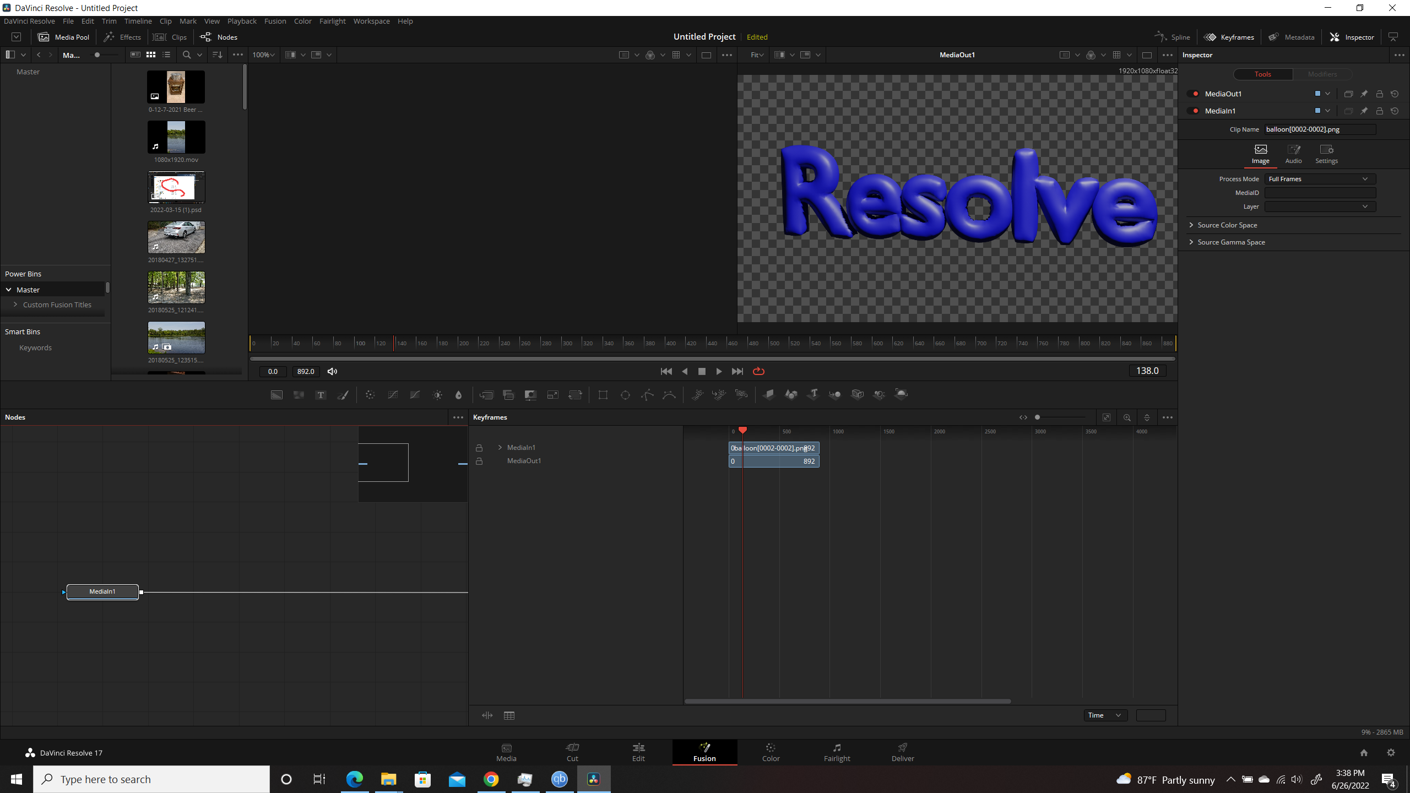Open the Time mode dropdown in Keyframes
The image size is (1410, 793).
(x=1105, y=715)
